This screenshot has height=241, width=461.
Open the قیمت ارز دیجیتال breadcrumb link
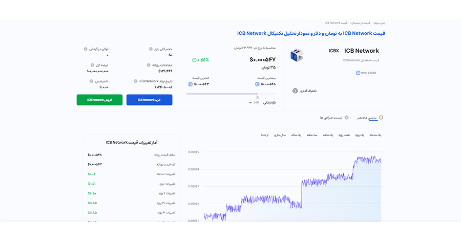[x=361, y=23]
